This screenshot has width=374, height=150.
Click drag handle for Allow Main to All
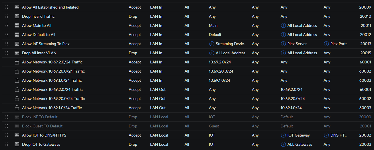point(7,25)
